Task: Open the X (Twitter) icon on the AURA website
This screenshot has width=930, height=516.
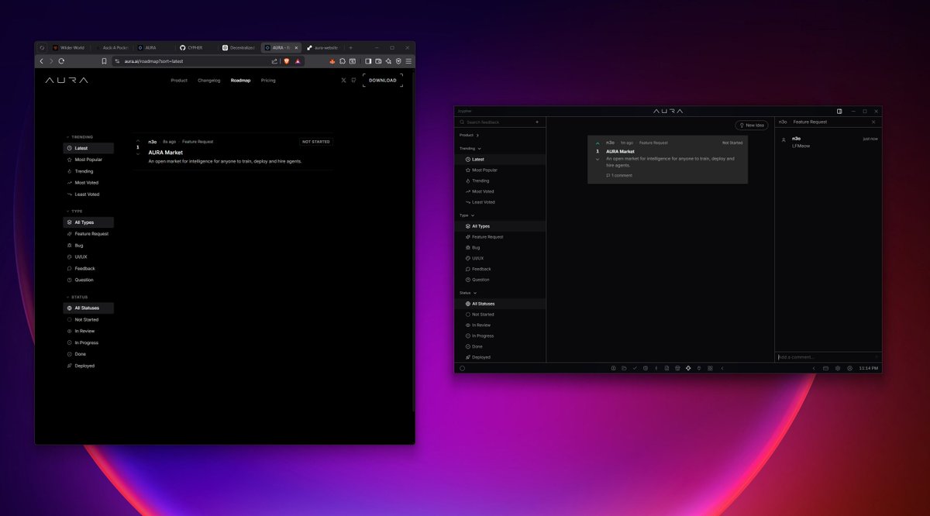Action: 344,81
